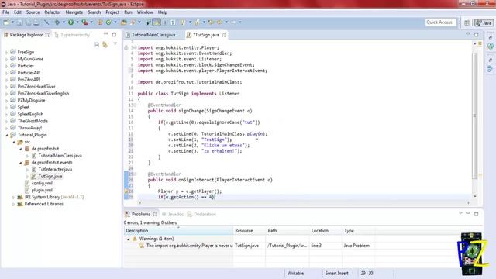Run the program with green Run icon
The width and height of the screenshot is (496, 279).
71,22
